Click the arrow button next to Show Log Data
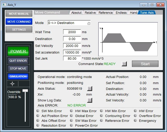 tap(90, 100)
